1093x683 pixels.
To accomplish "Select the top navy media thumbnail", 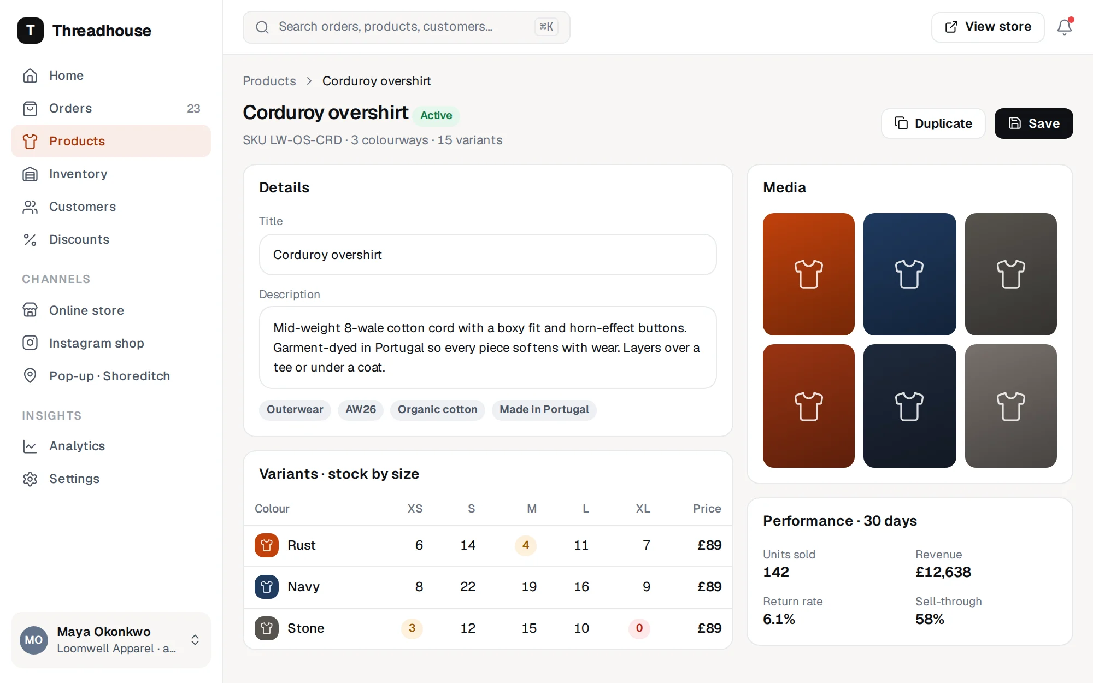I will click(909, 274).
